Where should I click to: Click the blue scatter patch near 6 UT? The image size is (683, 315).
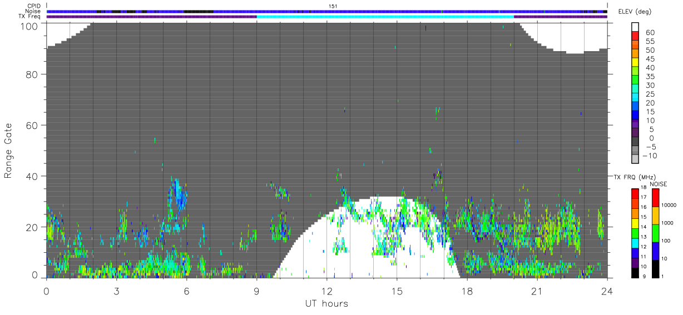pos(179,196)
